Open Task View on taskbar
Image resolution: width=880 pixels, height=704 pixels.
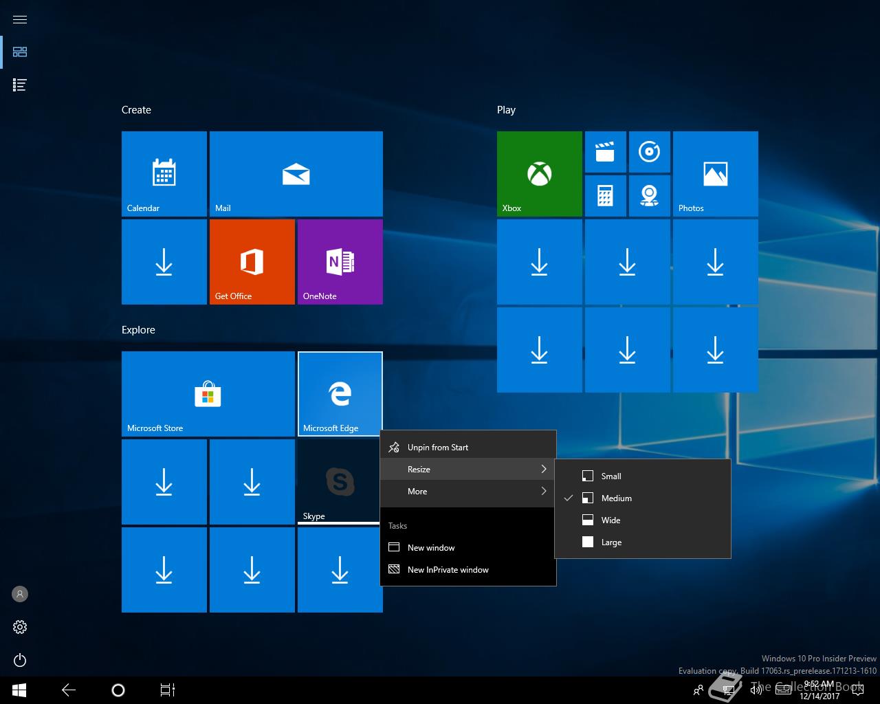pyautogui.click(x=168, y=690)
